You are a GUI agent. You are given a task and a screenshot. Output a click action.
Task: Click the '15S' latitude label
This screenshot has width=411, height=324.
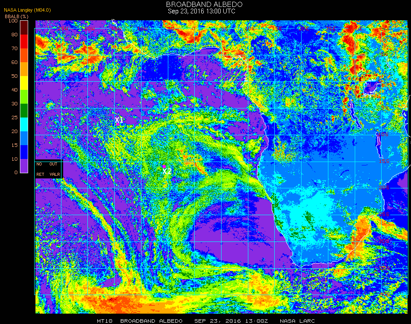[x=384, y=161]
